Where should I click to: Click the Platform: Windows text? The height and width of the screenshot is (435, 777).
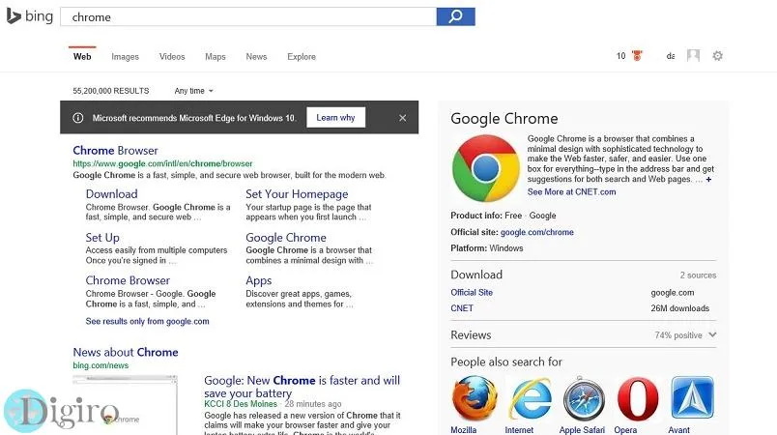click(487, 248)
